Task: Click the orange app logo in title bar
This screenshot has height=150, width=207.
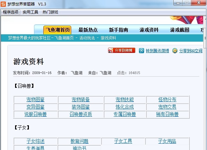Action: 3,4
